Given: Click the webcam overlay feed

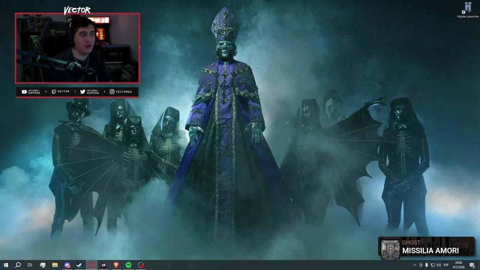Looking at the screenshot, I should (x=77, y=48).
